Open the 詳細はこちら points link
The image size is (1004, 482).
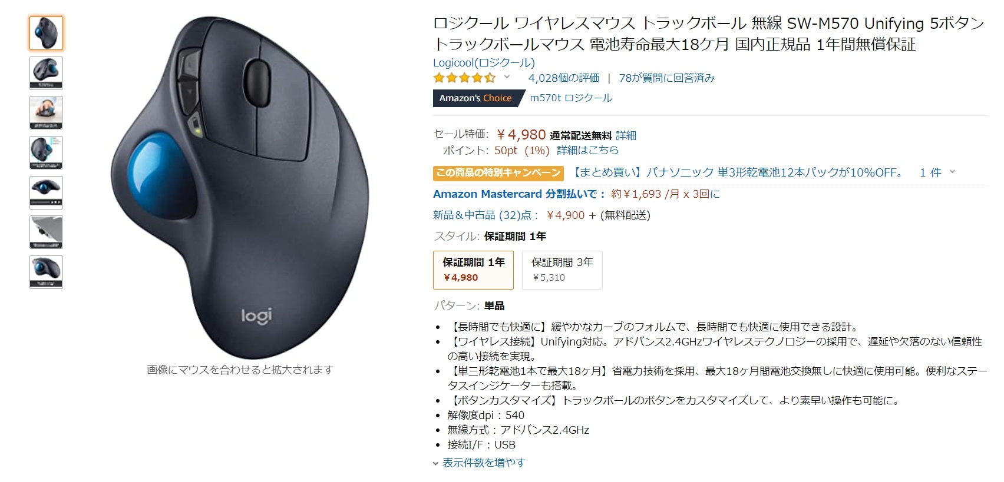click(587, 151)
